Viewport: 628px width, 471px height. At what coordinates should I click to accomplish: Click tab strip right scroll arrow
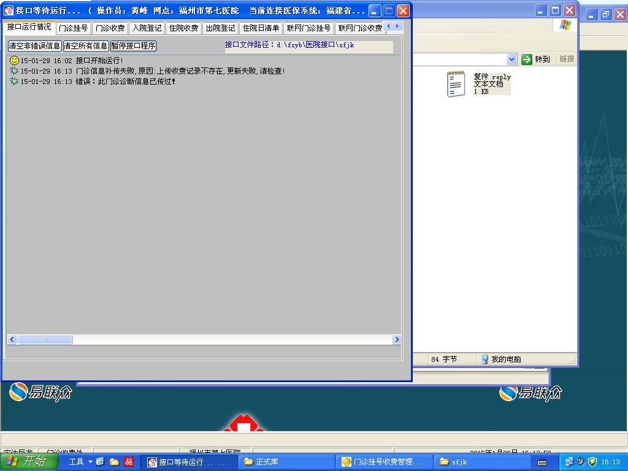click(x=397, y=26)
